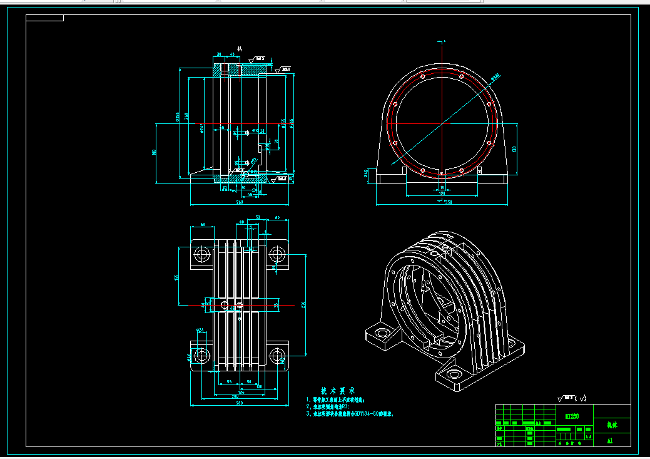Click the 63 dimension above top view

pyautogui.click(x=203, y=225)
